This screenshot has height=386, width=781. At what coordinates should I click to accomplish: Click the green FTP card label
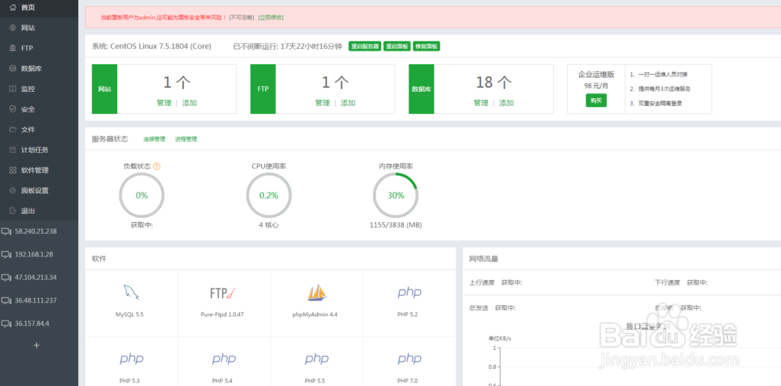(263, 89)
